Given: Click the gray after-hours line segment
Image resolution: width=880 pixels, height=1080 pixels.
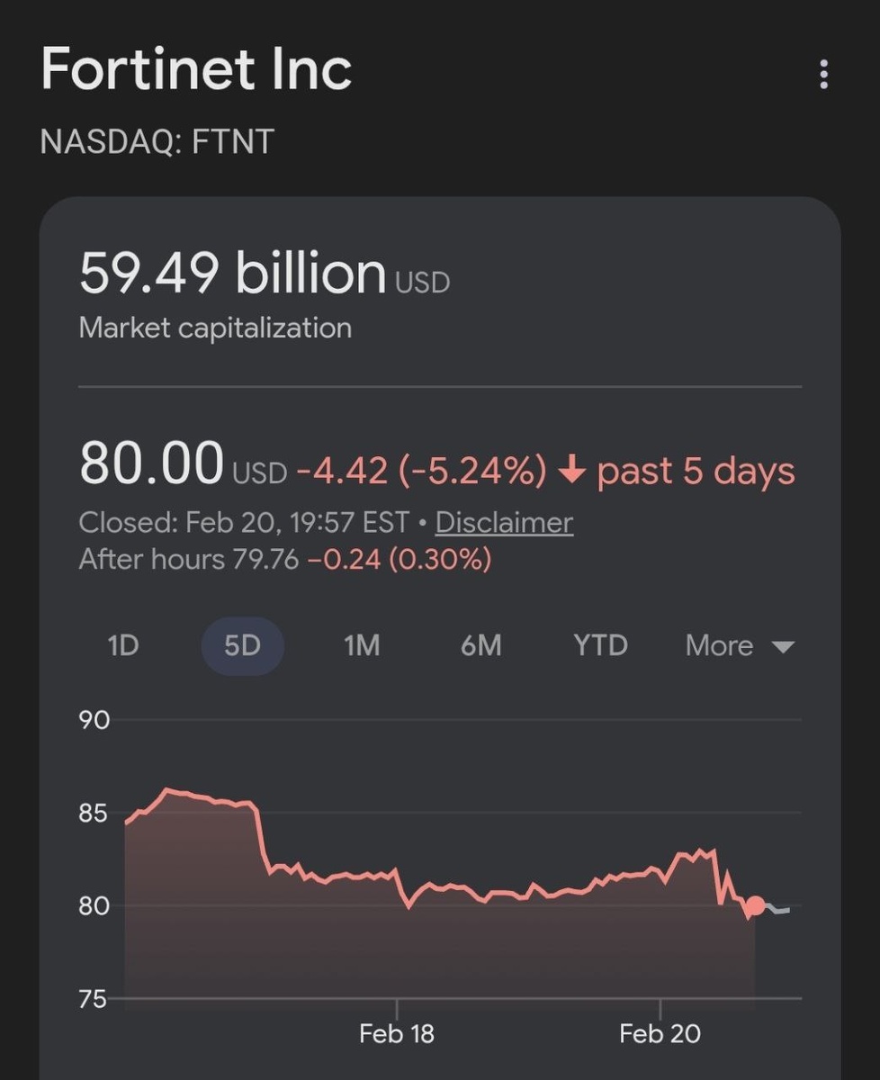Looking at the screenshot, I should [x=779, y=910].
